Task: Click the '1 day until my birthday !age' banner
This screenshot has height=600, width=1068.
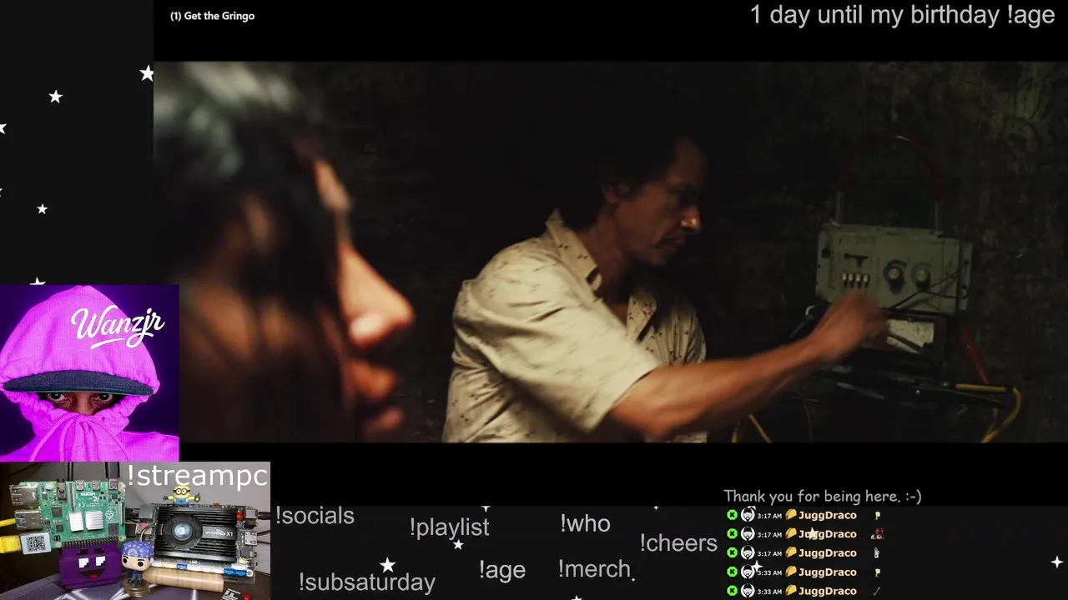Action: click(902, 15)
